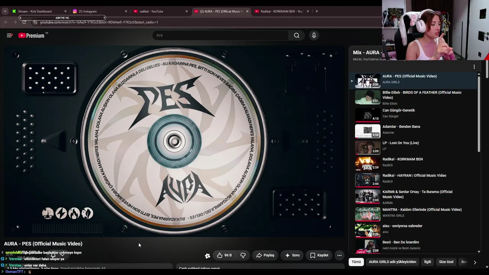Switch to the Radikal - KORKMAM BEN tab

coord(282,11)
